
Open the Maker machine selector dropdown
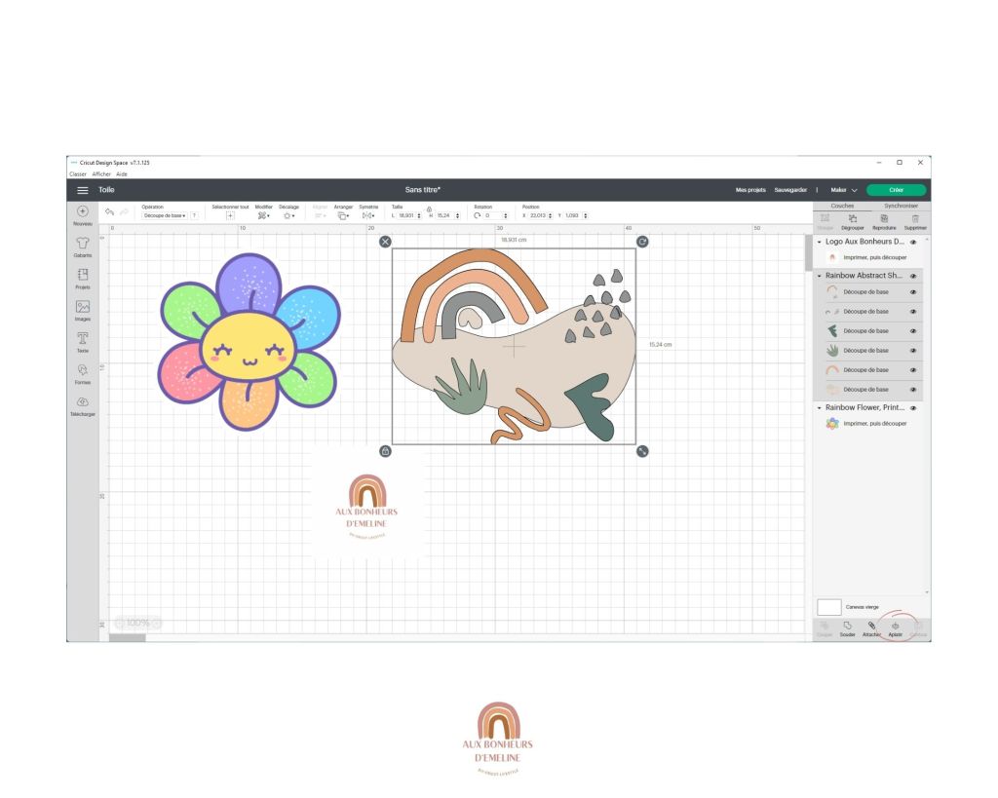tap(843, 190)
